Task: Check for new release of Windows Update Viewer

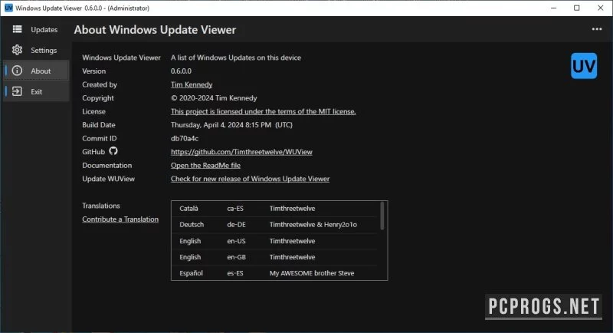Action: coord(251,179)
